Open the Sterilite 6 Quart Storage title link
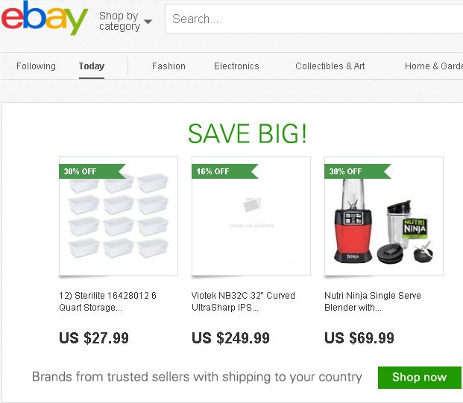This screenshot has height=403, width=463. [x=107, y=301]
